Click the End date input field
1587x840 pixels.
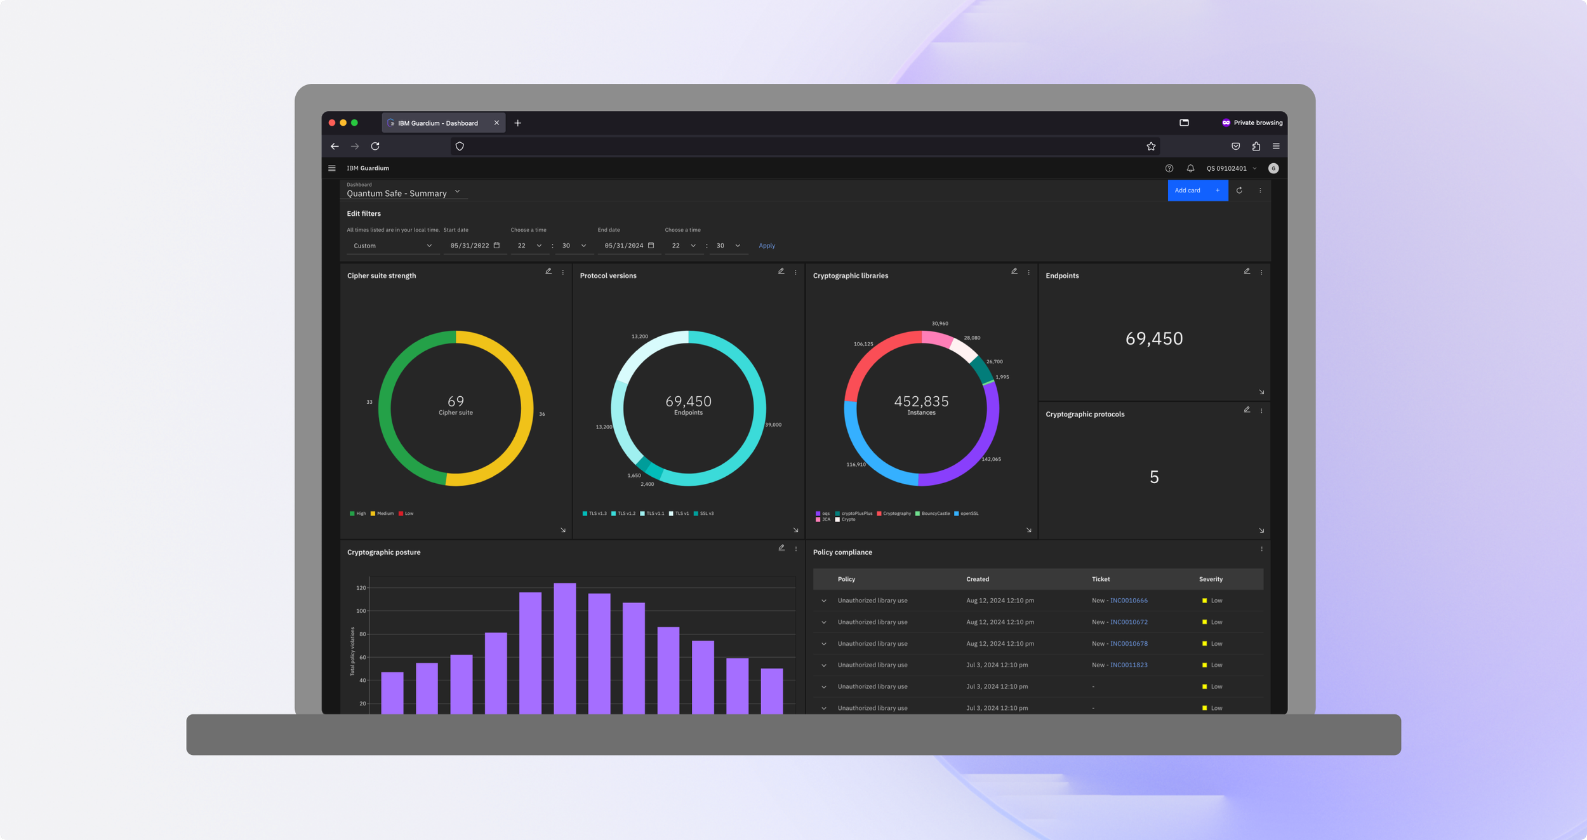tap(623, 246)
